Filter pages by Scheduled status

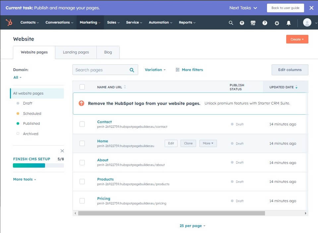click(32, 114)
